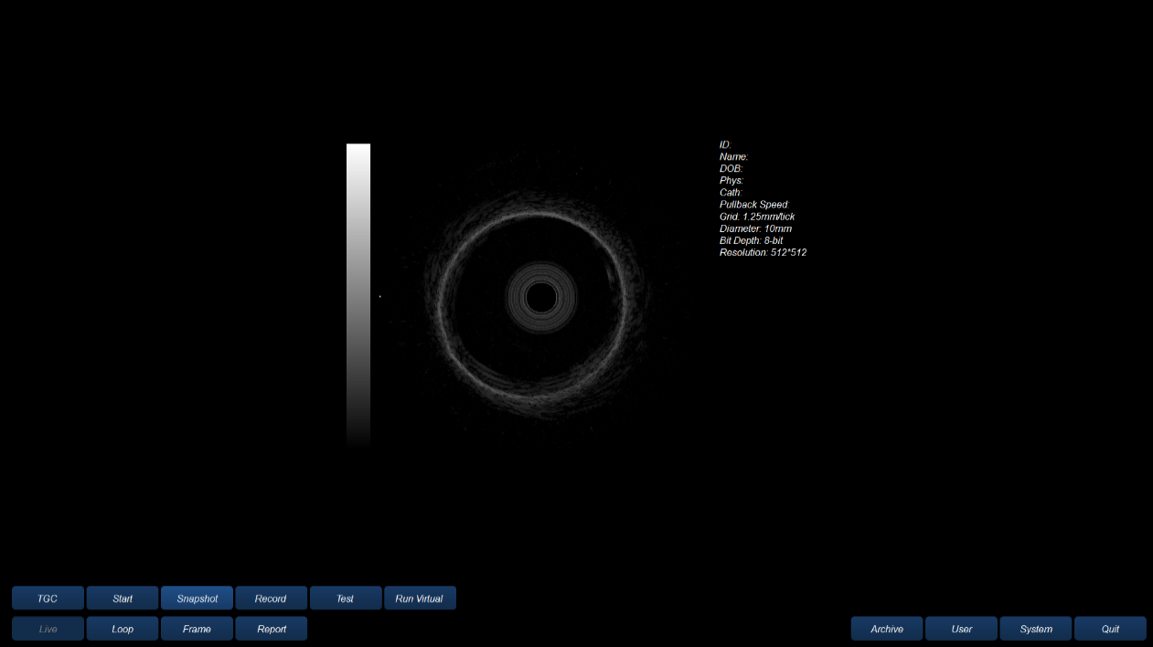Select the Loop playback mode

[123, 629]
